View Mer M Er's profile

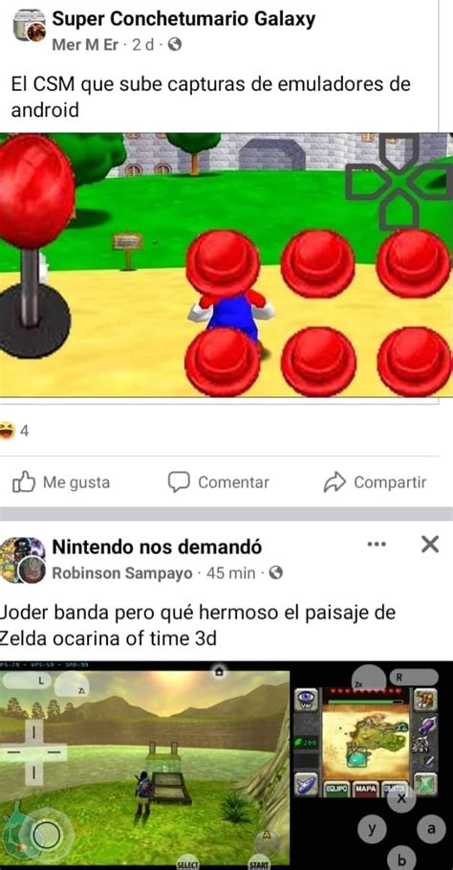85,45
